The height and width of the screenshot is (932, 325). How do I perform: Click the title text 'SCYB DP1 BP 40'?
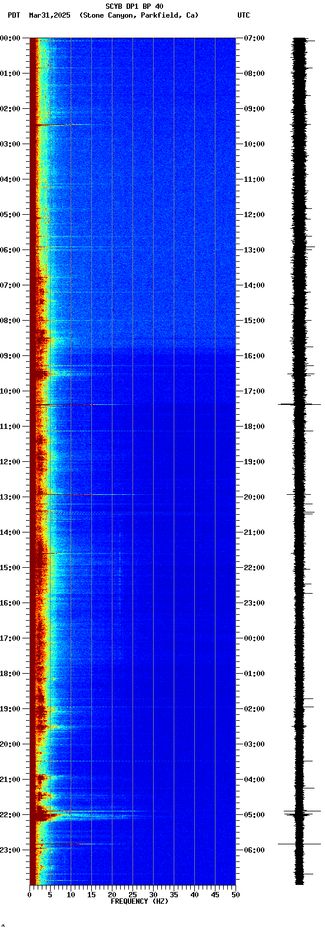pos(134,6)
